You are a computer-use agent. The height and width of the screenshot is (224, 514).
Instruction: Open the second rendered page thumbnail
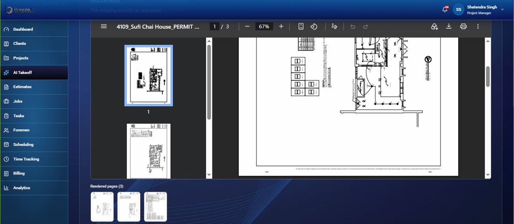pyautogui.click(x=129, y=207)
